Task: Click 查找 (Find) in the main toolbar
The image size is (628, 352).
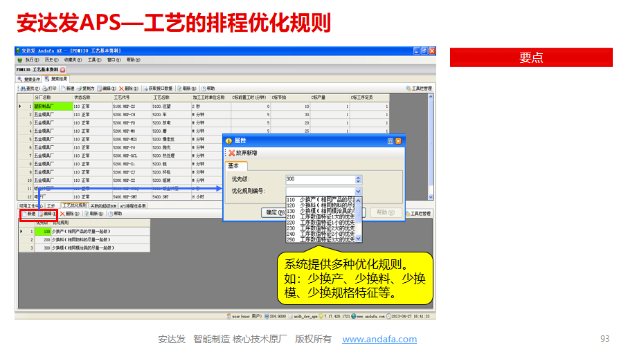Action: (x=30, y=89)
